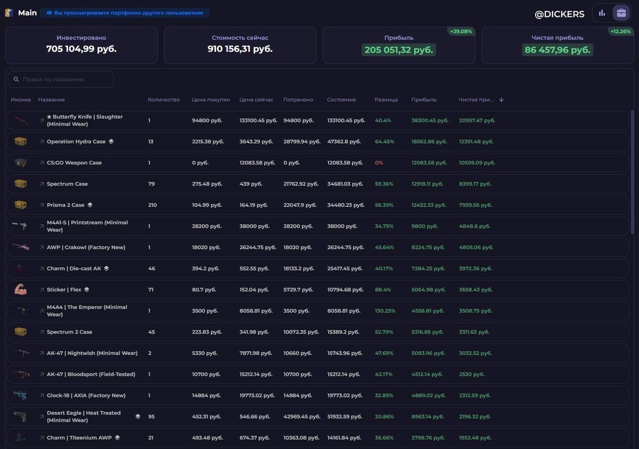Click the search magnifier icon
The height and width of the screenshot is (449, 639).
pyautogui.click(x=16, y=79)
